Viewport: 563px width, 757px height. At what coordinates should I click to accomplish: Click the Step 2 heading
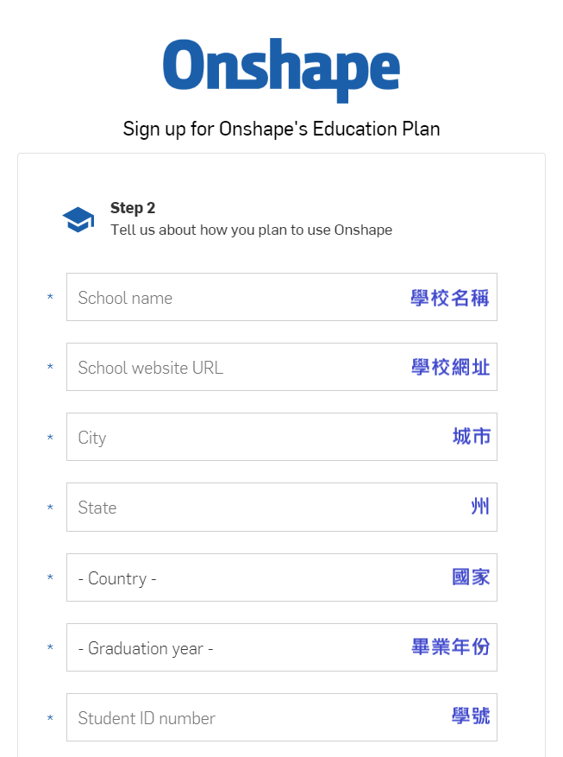133,208
